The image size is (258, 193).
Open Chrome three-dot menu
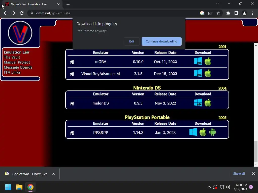(x=252, y=13)
